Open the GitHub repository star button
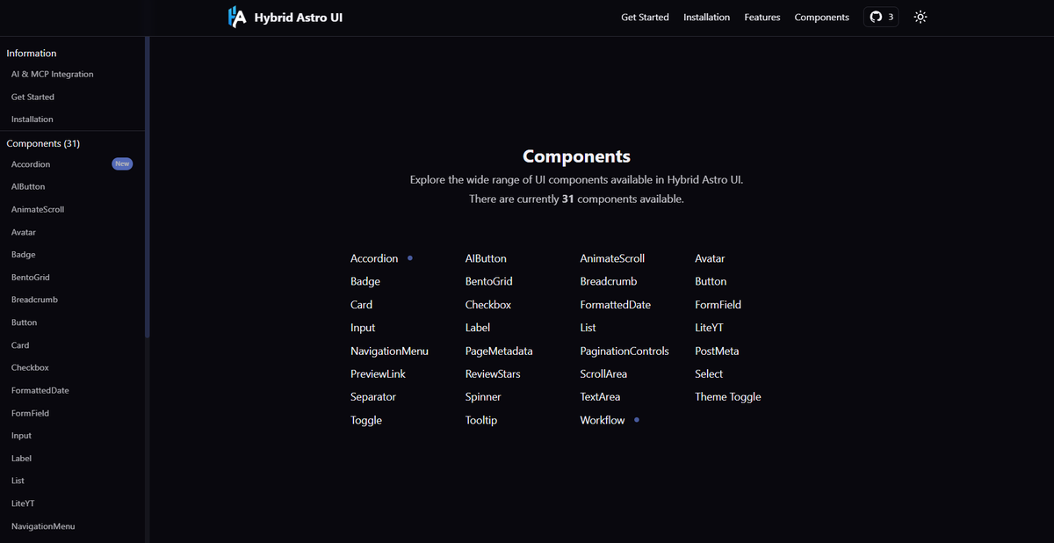Image resolution: width=1054 pixels, height=543 pixels. (881, 16)
